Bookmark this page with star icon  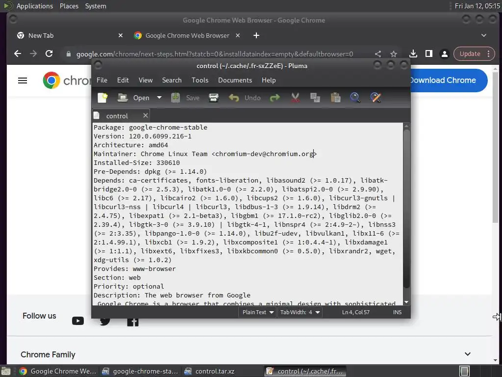coord(394,54)
